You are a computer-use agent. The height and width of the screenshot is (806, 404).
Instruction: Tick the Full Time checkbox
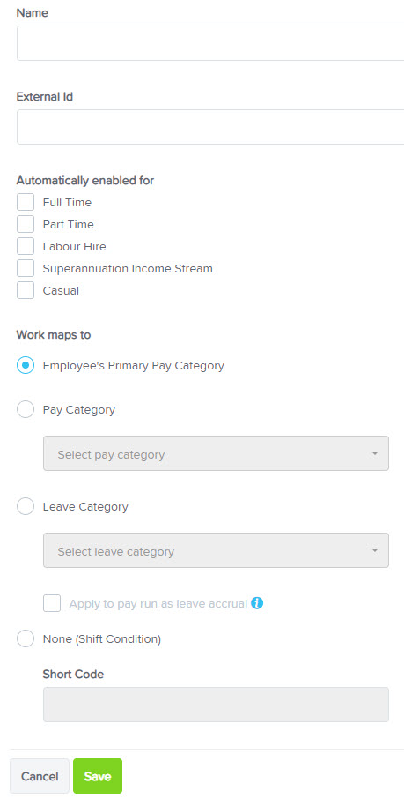[26, 202]
